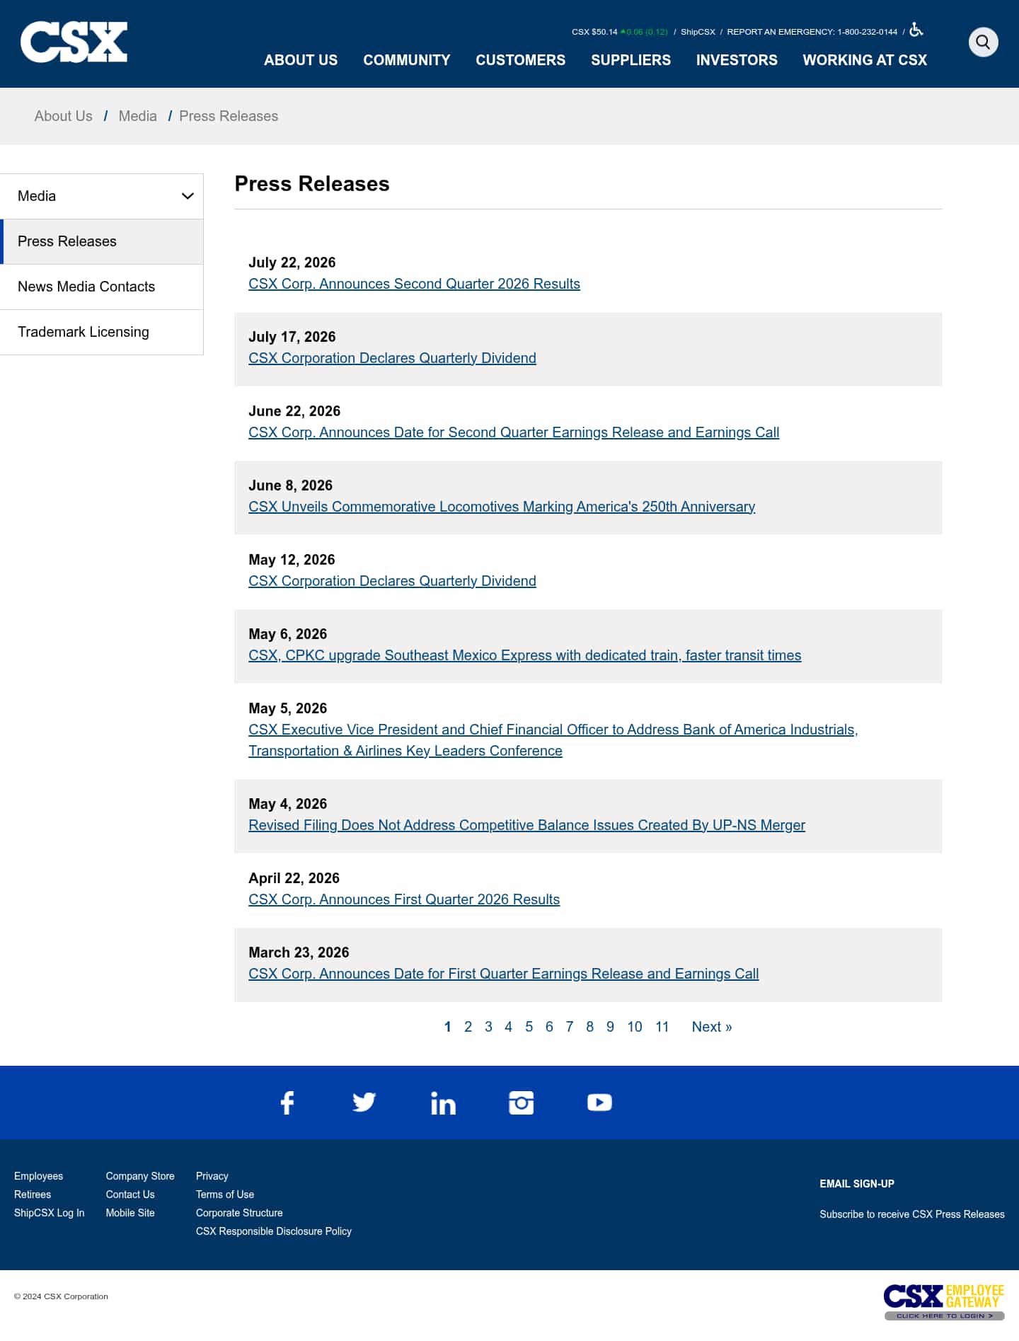Open CSX Responsible Disclosure Policy link
This screenshot has width=1019, height=1341.
(x=274, y=1231)
